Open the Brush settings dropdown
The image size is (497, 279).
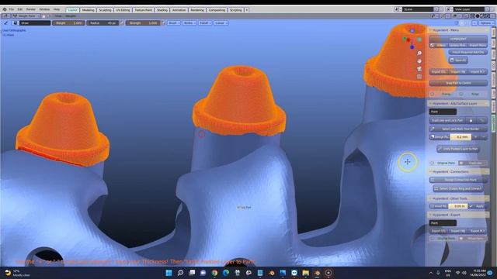174,23
